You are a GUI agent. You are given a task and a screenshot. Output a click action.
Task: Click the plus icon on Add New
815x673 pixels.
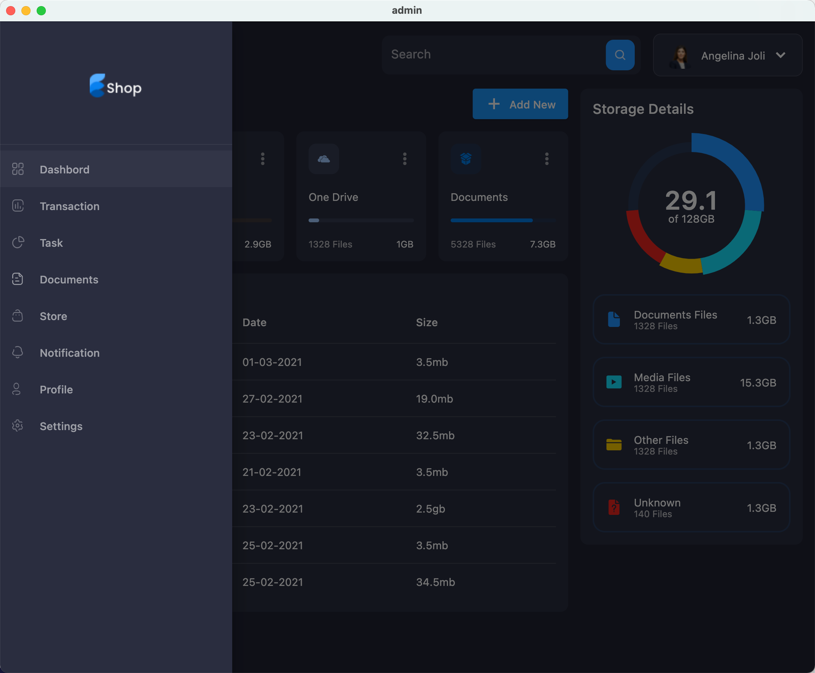494,104
